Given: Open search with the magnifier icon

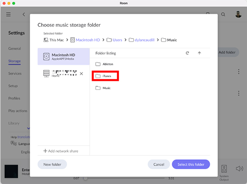Looking at the screenshot, I should click(x=223, y=14).
